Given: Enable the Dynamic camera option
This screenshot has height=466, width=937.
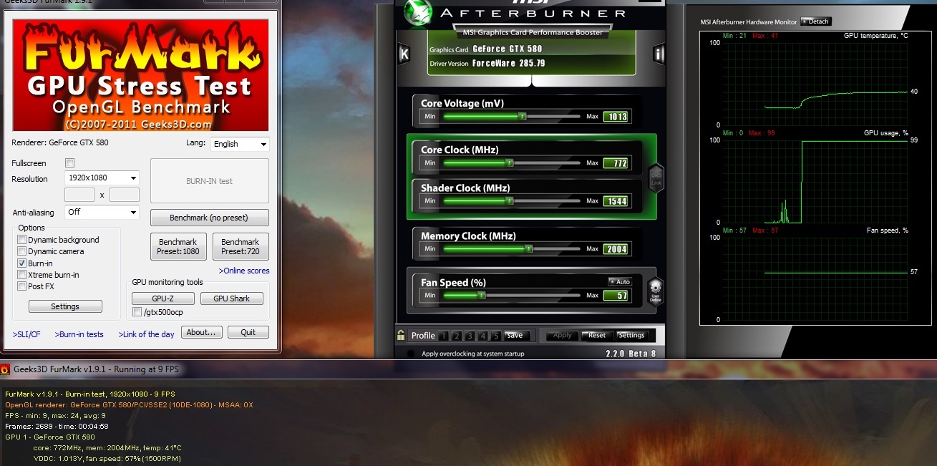Looking at the screenshot, I should pyautogui.click(x=22, y=251).
